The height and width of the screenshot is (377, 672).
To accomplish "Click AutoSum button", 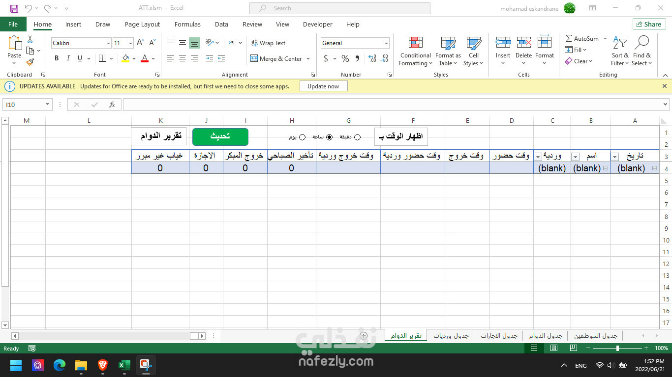I will coord(582,38).
